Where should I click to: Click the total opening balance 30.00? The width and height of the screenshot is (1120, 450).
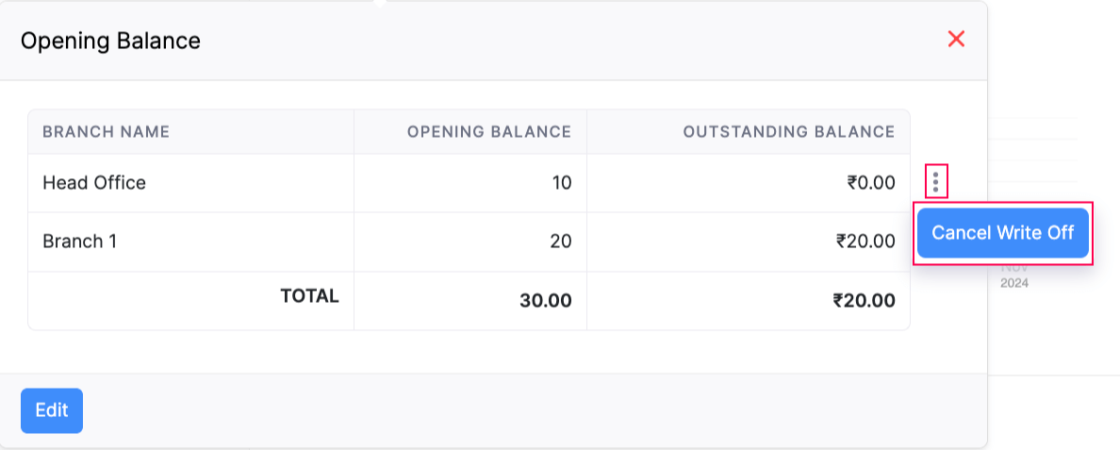tap(545, 301)
